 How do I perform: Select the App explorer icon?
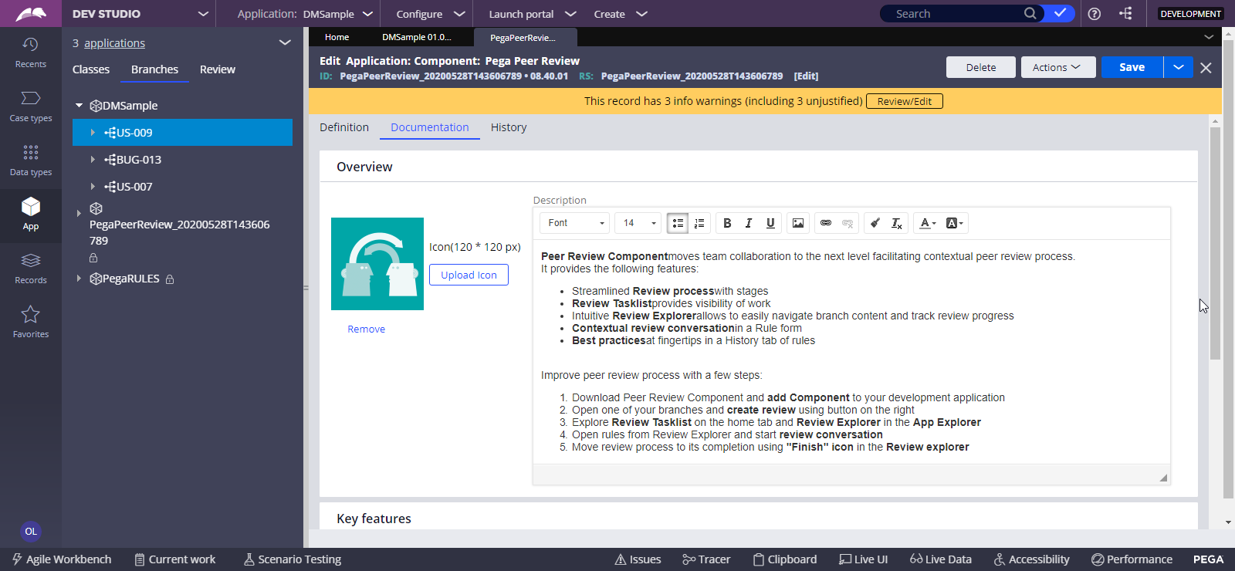[30, 215]
